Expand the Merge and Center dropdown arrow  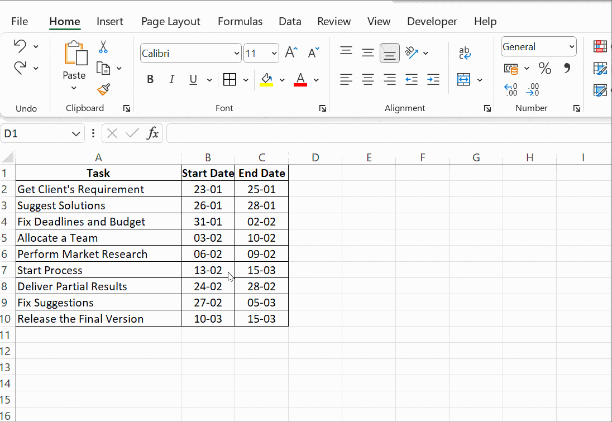(479, 79)
